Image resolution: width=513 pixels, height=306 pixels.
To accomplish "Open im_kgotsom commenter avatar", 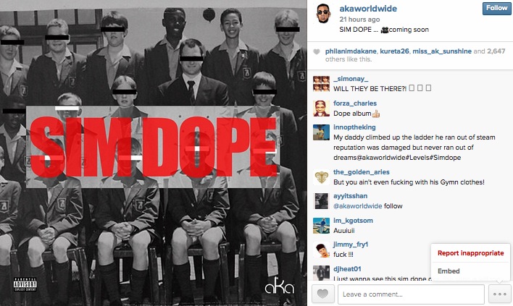I will tap(321, 225).
